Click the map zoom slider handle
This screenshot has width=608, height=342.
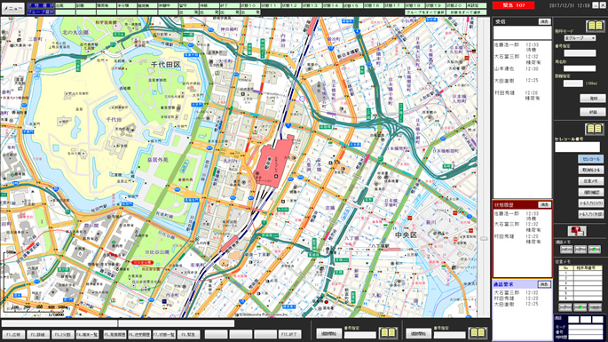pos(484,239)
